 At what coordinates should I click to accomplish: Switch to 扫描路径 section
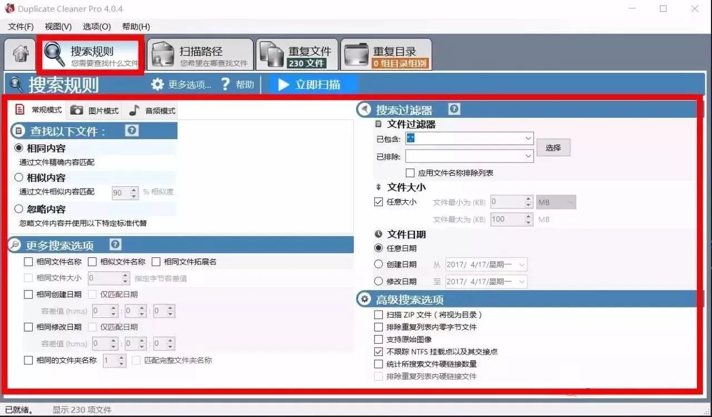pos(200,53)
